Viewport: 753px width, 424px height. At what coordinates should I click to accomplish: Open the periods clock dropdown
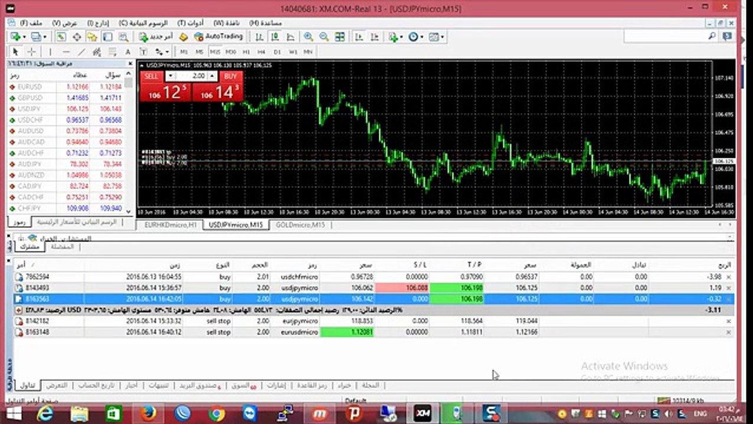point(415,37)
